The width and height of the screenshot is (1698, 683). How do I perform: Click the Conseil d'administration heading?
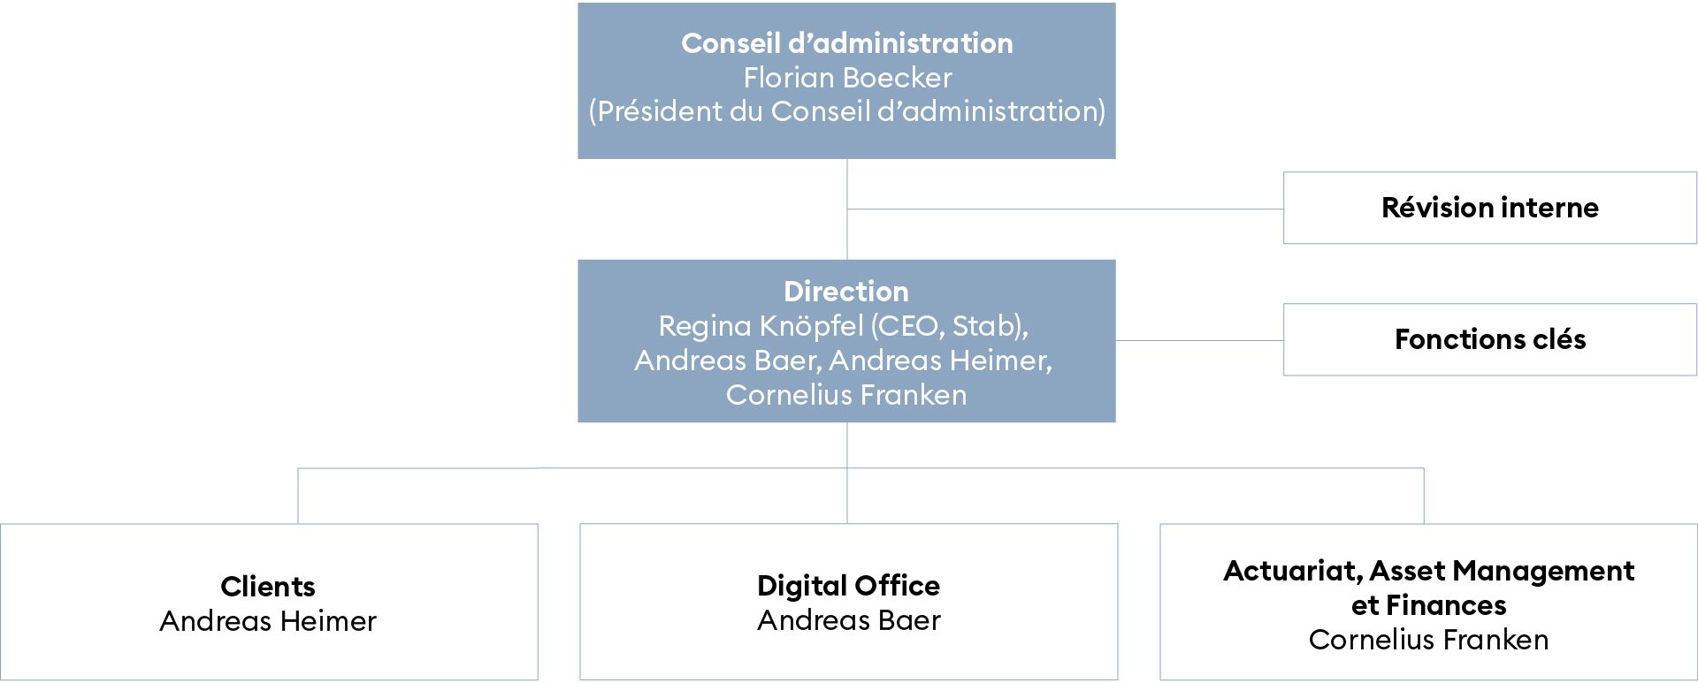point(846,43)
